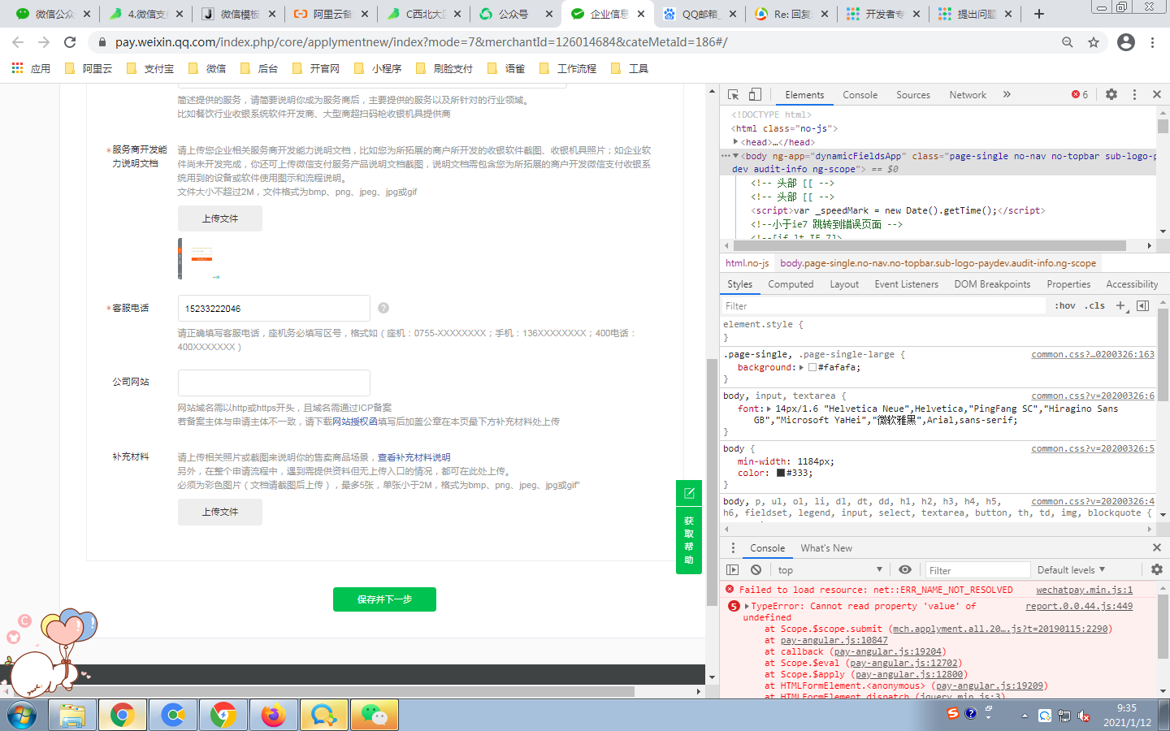Click the green 获取帮助 side button
Image resolution: width=1170 pixels, height=731 pixels.
coord(689,540)
